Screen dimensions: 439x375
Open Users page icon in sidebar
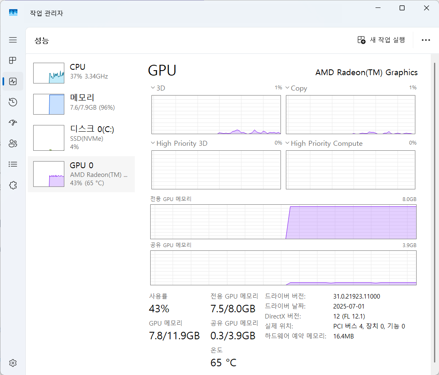(13, 144)
